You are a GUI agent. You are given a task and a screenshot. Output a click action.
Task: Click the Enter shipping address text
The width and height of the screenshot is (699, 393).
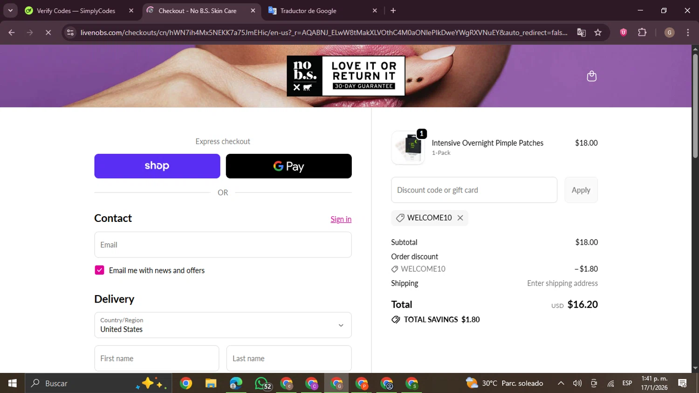tap(562, 283)
